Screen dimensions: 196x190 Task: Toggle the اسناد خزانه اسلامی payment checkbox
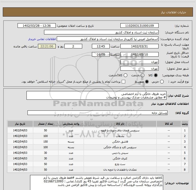point(123,82)
